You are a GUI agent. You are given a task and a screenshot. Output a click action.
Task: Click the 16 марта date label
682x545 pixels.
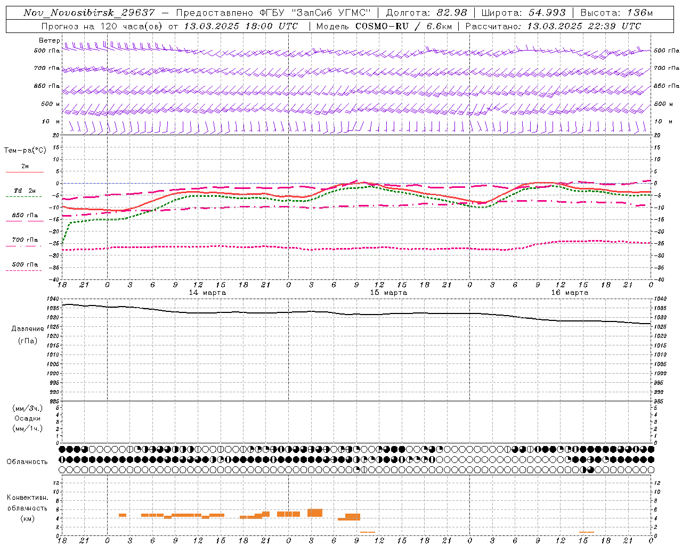pyautogui.click(x=570, y=293)
